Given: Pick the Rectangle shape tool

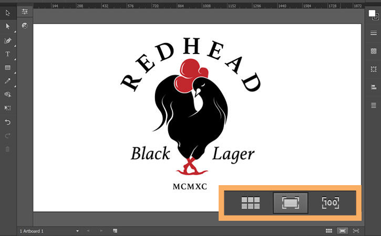Looking at the screenshot, I should click(x=7, y=68).
